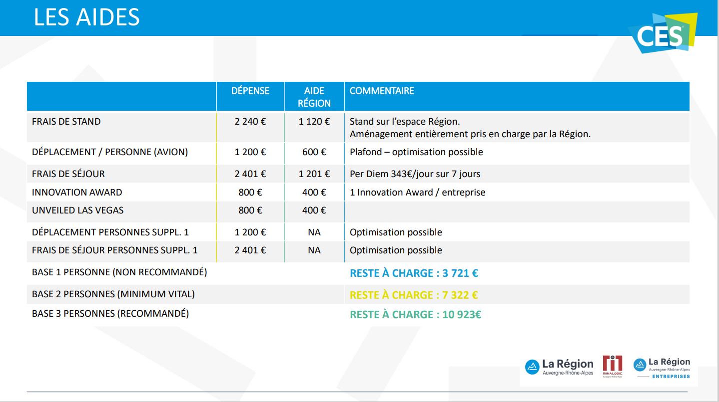Select the FRAIS DE STAND row label
Screen dimensions: 719x402
[x=66, y=122]
